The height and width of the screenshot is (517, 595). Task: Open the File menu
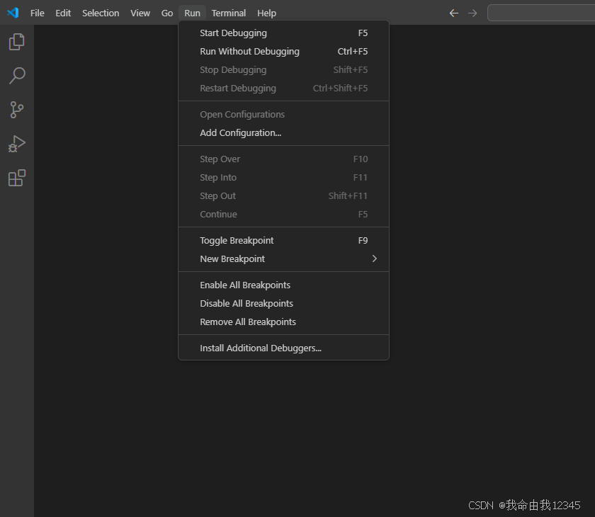[x=37, y=13]
